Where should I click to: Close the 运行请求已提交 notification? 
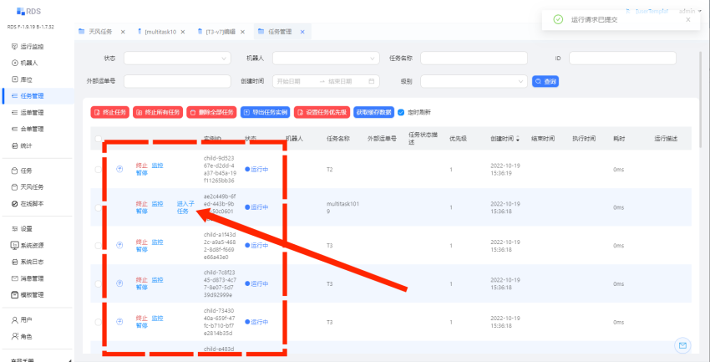(x=688, y=20)
